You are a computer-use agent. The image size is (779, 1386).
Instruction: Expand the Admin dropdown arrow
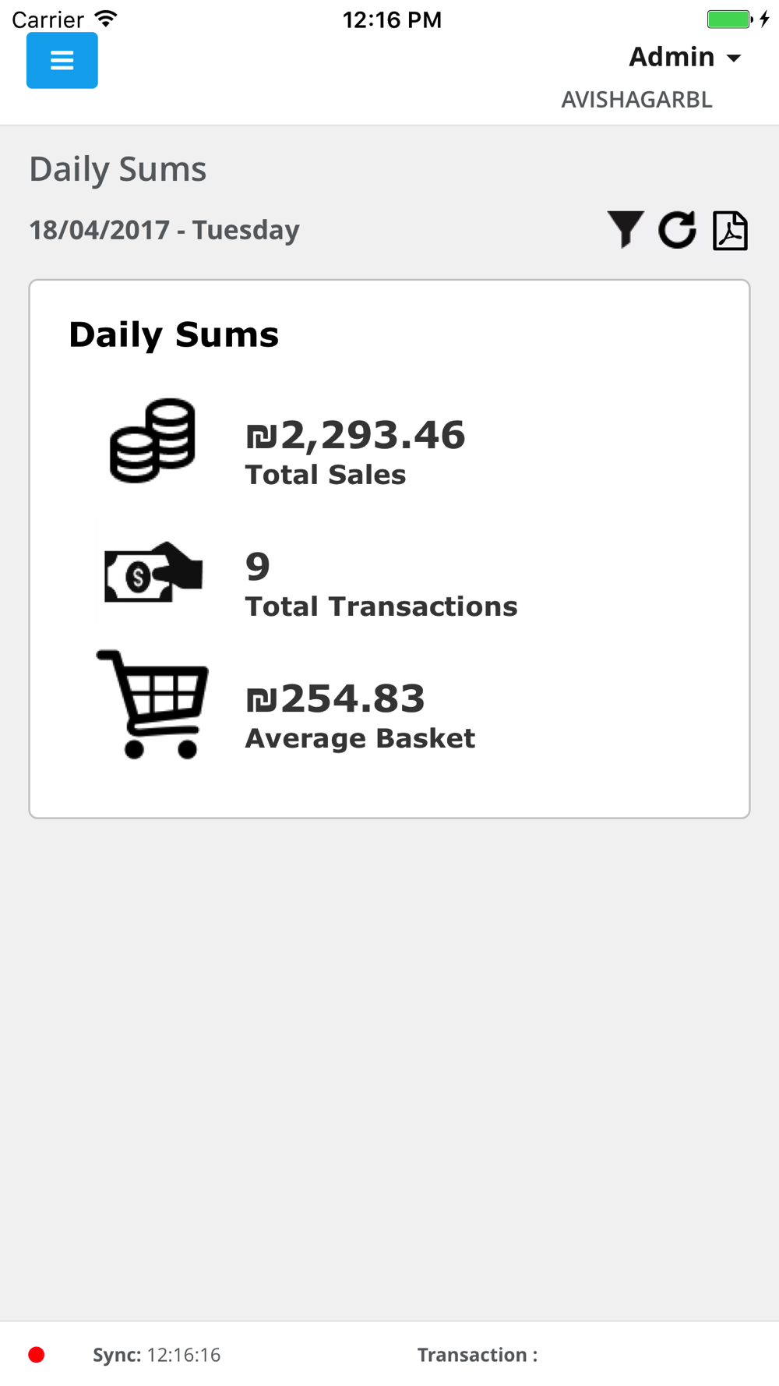coord(734,58)
